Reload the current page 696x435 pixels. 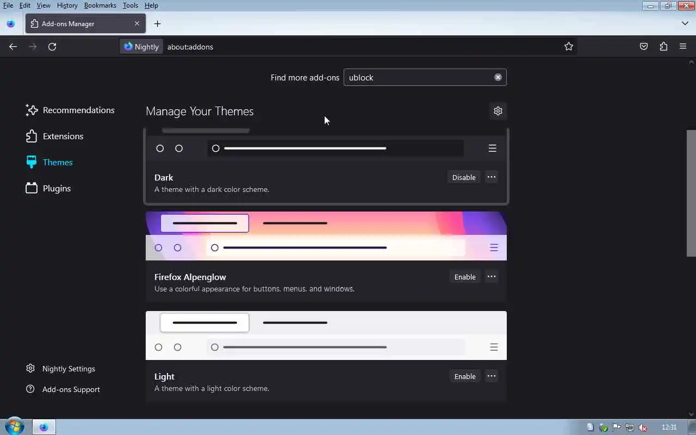pos(52,47)
